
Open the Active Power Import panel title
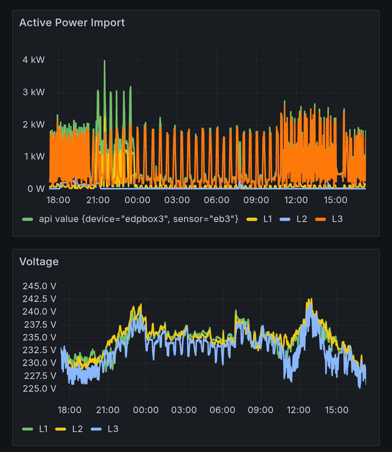[72, 23]
